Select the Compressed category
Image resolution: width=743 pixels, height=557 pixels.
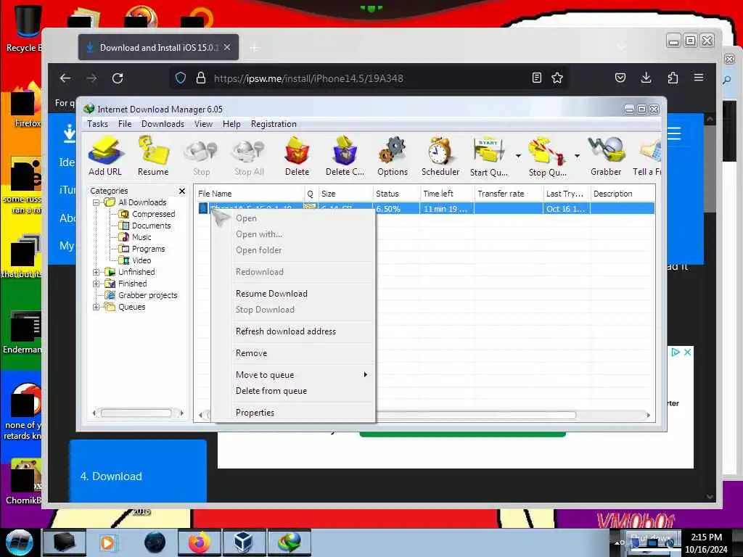[153, 214]
